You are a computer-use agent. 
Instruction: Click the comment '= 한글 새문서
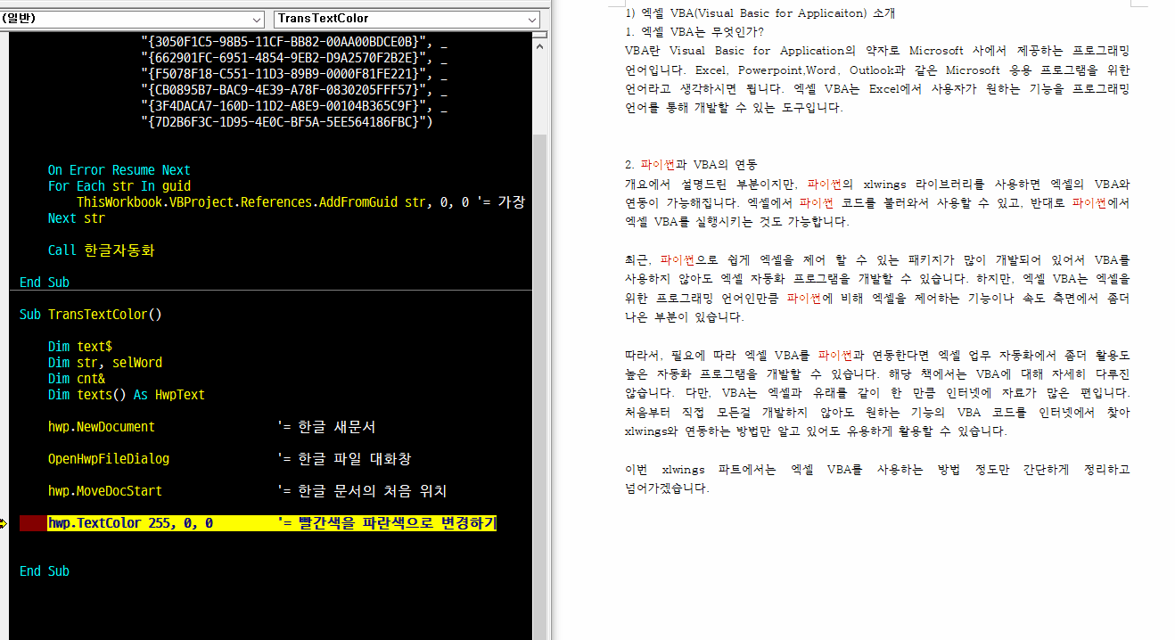coord(326,427)
